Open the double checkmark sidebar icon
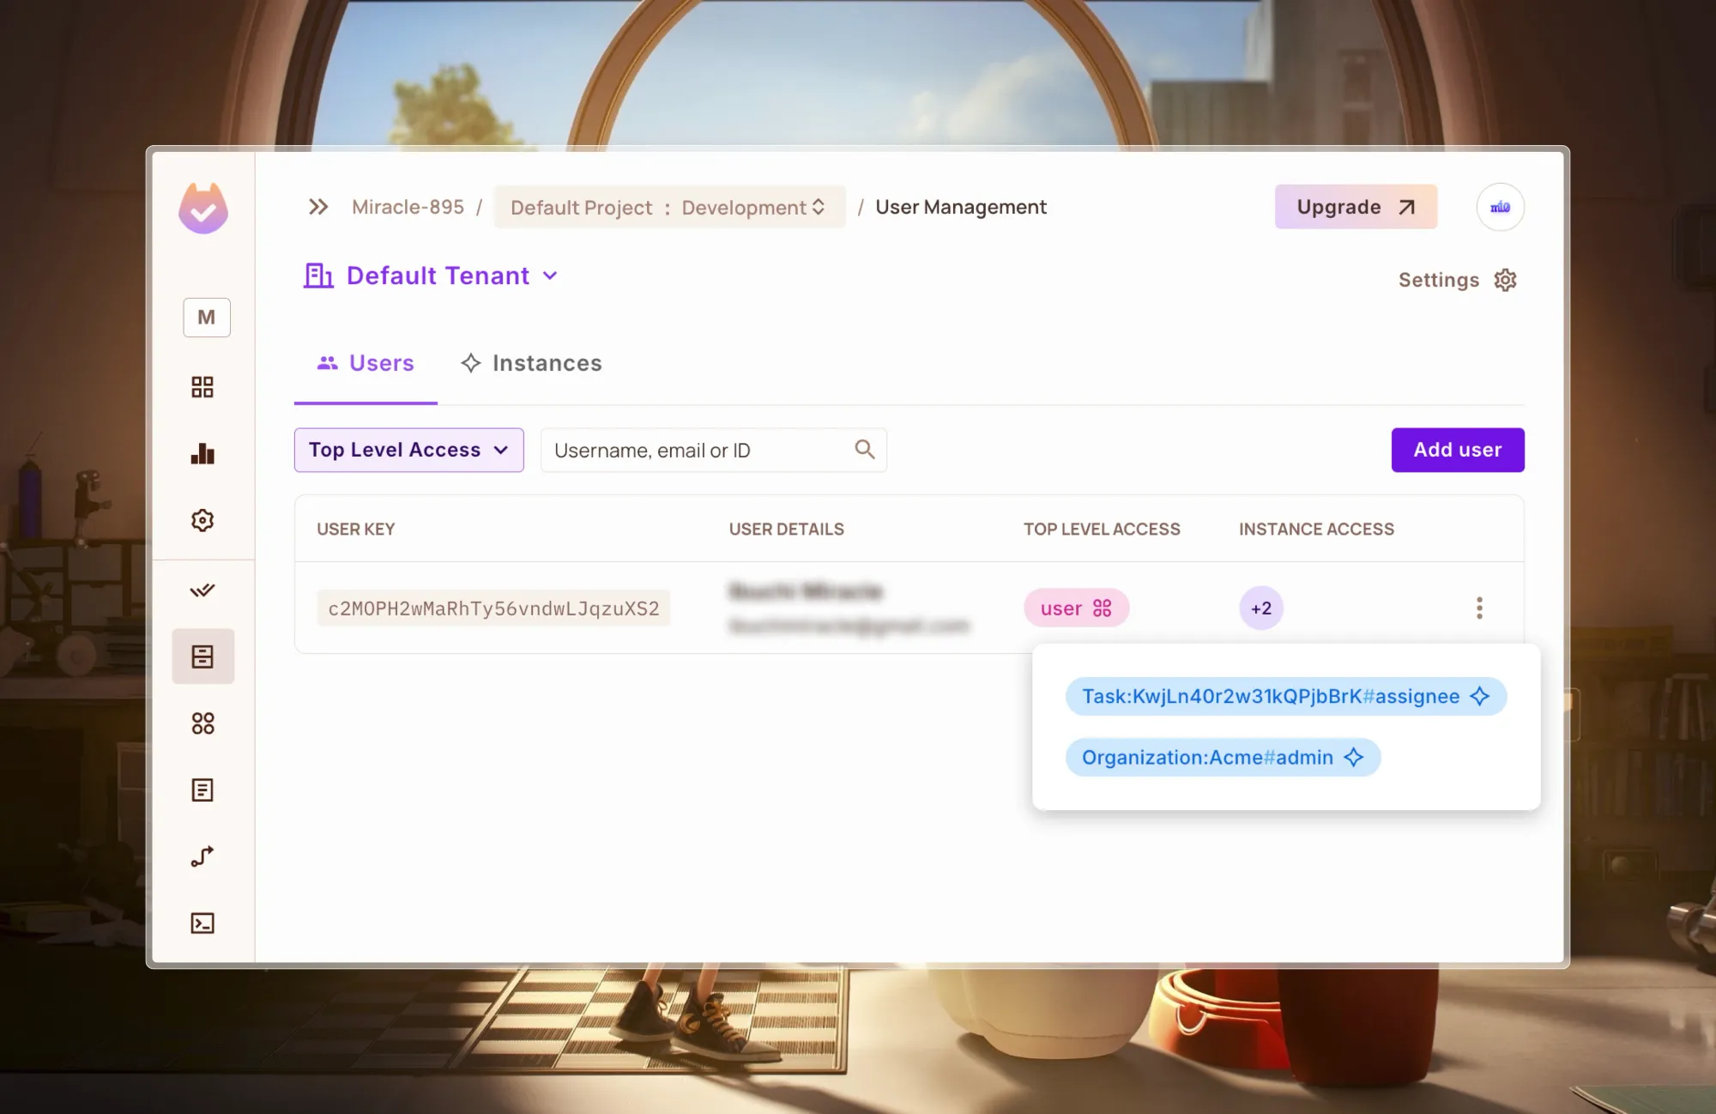The width and height of the screenshot is (1716, 1114). 202,590
